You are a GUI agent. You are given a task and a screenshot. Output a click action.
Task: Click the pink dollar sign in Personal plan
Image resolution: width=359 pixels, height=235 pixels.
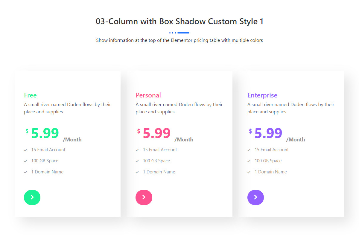(x=139, y=131)
